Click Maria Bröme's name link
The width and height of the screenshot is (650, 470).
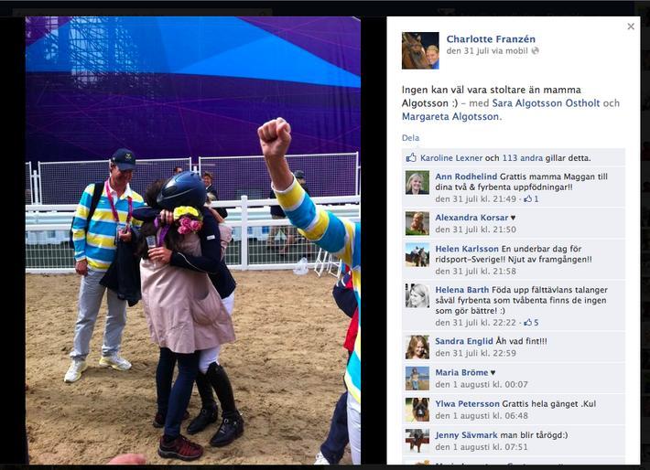pos(461,372)
